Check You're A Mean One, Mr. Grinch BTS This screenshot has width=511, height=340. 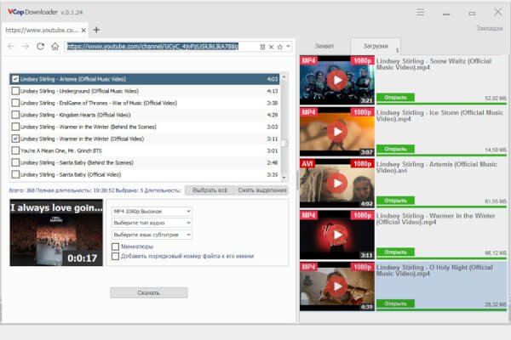coord(15,150)
